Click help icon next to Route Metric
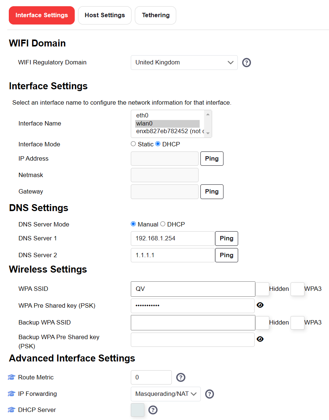Image resolution: width=329 pixels, height=420 pixels. [x=181, y=378]
